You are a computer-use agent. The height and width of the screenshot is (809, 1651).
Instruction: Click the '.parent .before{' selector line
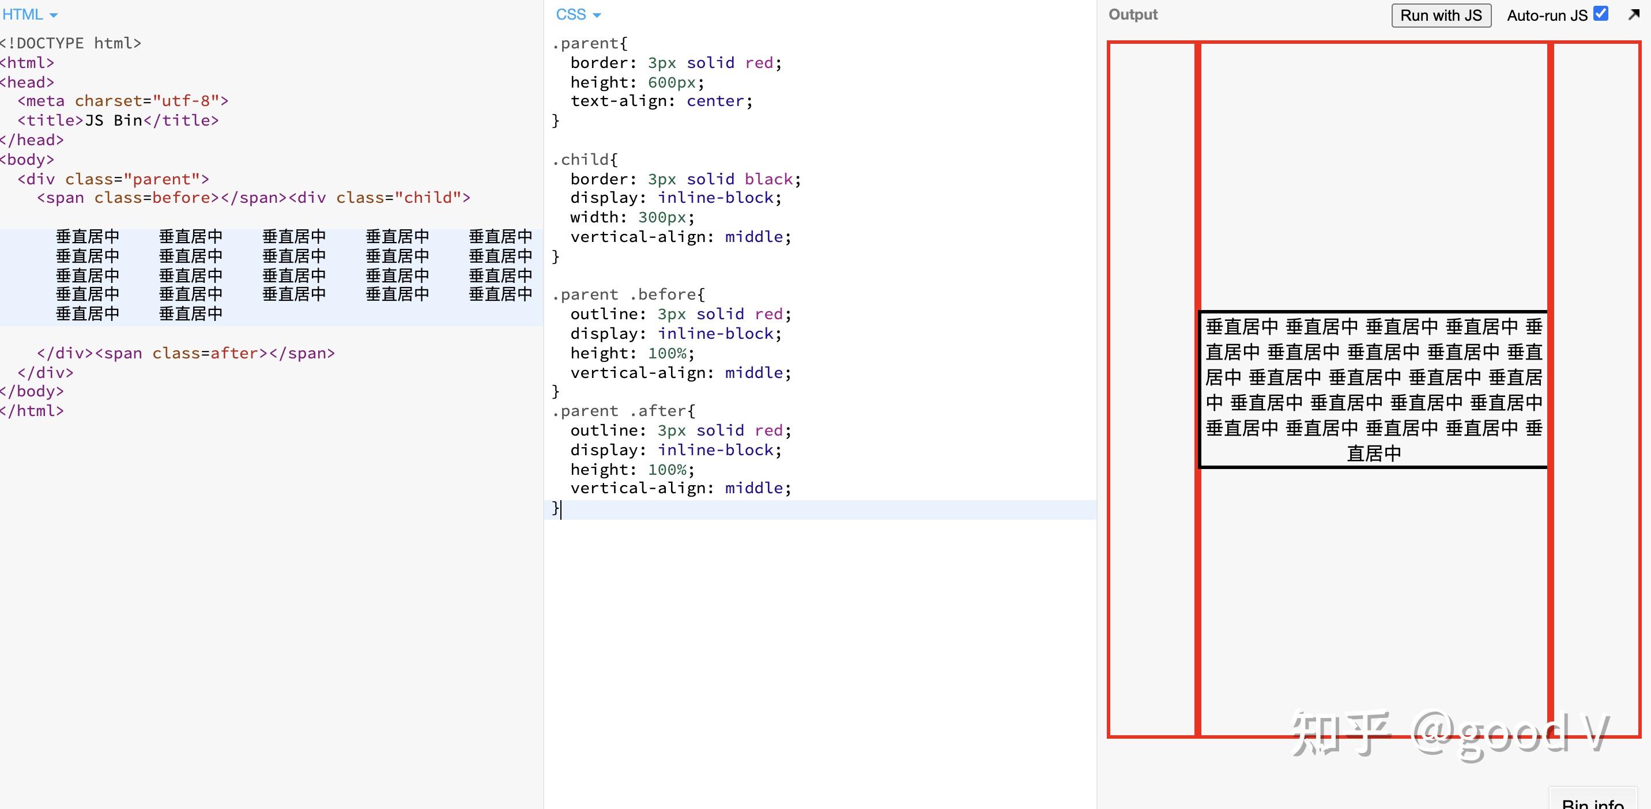tap(628, 294)
